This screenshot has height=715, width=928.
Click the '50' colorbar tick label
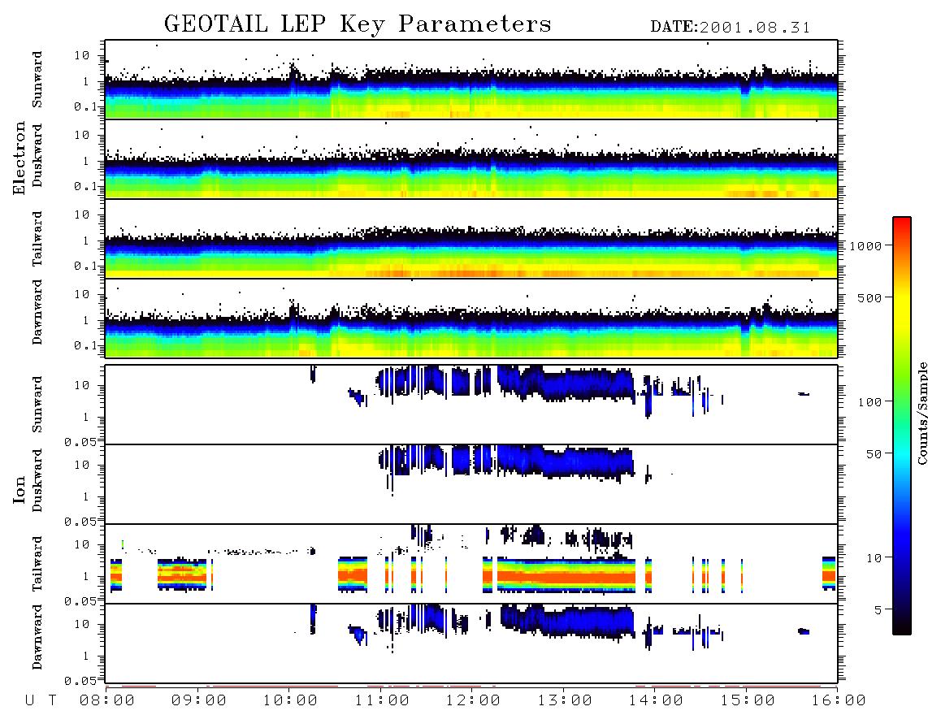(874, 454)
